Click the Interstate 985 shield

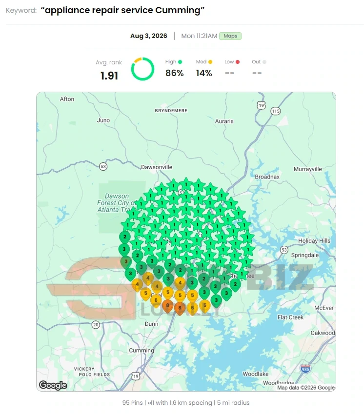[x=305, y=369]
